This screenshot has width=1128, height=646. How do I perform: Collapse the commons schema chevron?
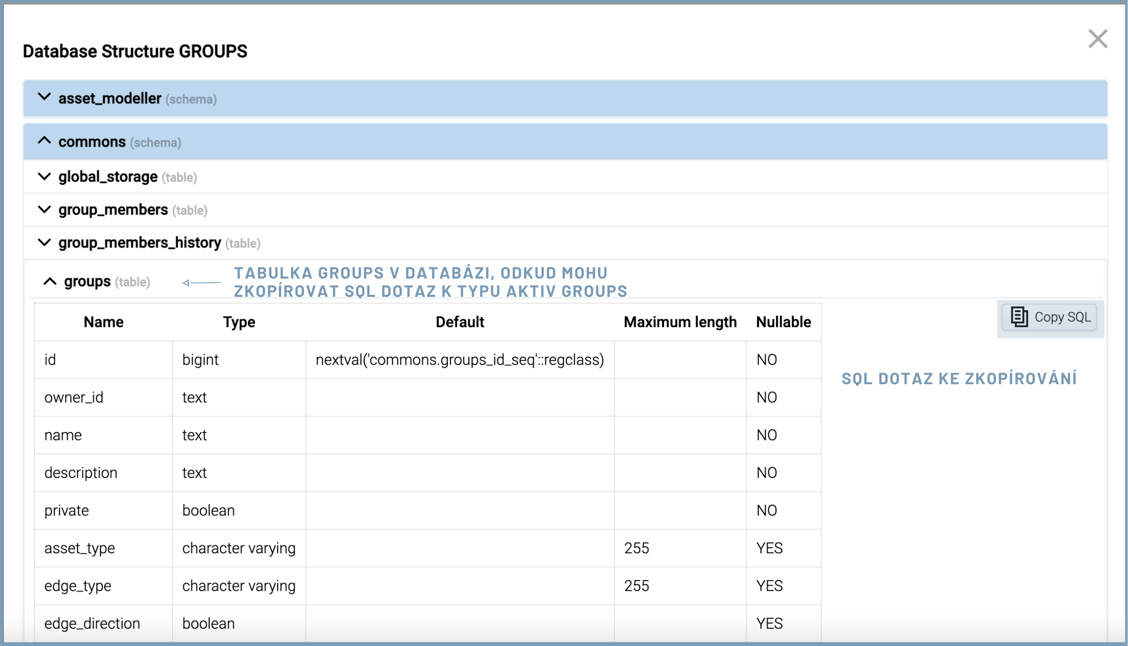tap(44, 141)
